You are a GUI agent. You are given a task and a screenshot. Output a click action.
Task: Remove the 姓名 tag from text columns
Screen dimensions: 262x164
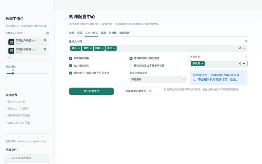pos(79,48)
